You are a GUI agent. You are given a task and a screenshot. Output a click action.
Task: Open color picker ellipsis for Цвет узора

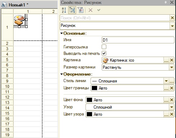[x=166, y=114]
